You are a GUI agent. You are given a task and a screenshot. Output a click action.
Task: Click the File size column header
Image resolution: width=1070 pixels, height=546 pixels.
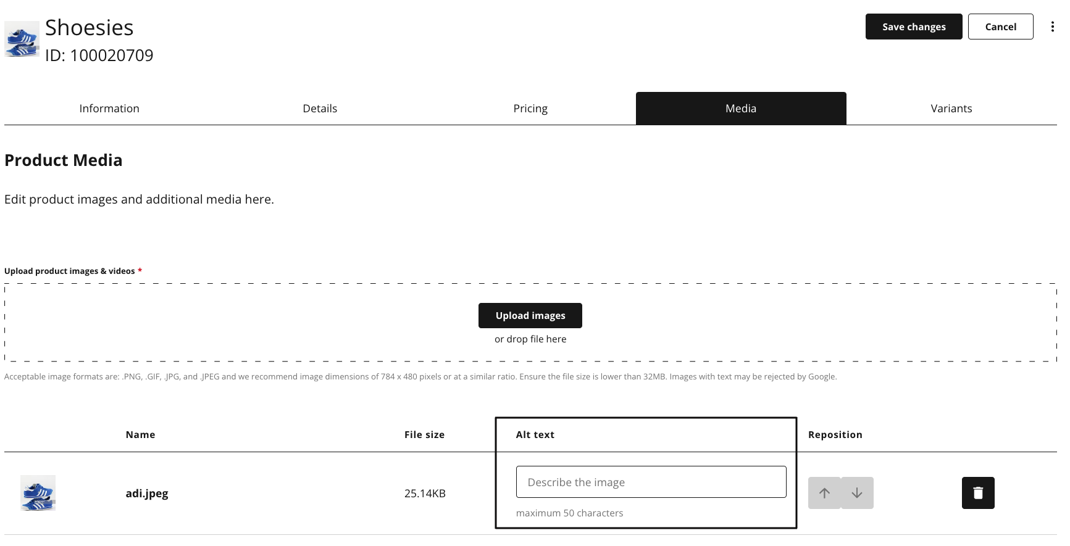tap(424, 434)
